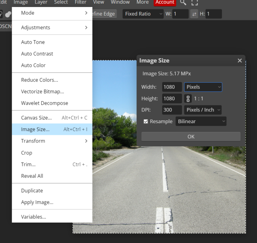Click the search magnifier icon in menu bar
Screen dimensions: 257x243
click(x=183, y=2)
